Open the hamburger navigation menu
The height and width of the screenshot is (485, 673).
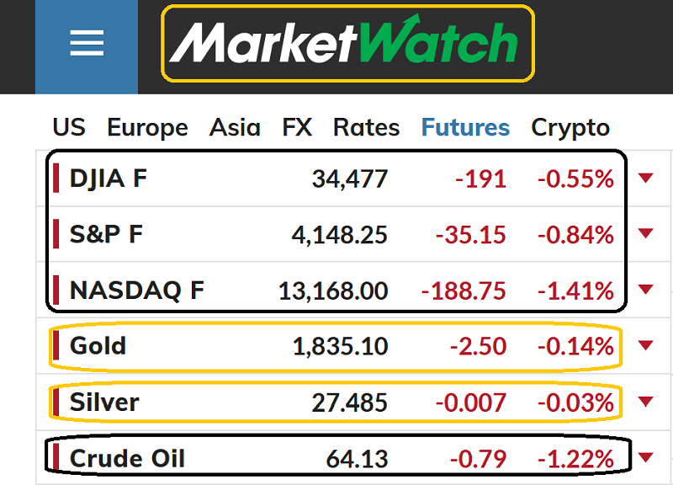pos(86,44)
